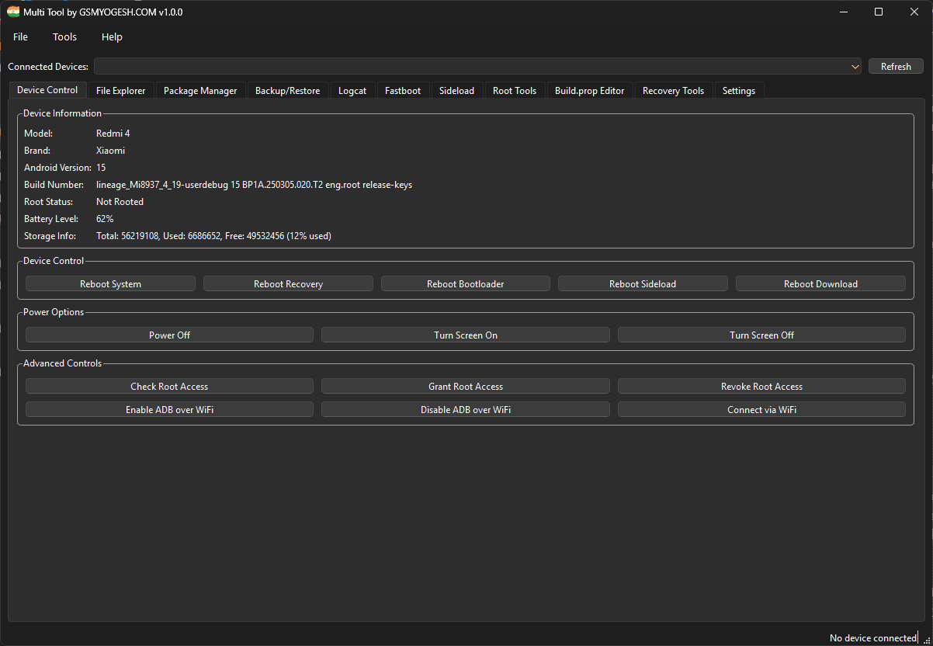Switch to the Recovery Tools tab
Screen dimensions: 933x646
[x=673, y=91]
